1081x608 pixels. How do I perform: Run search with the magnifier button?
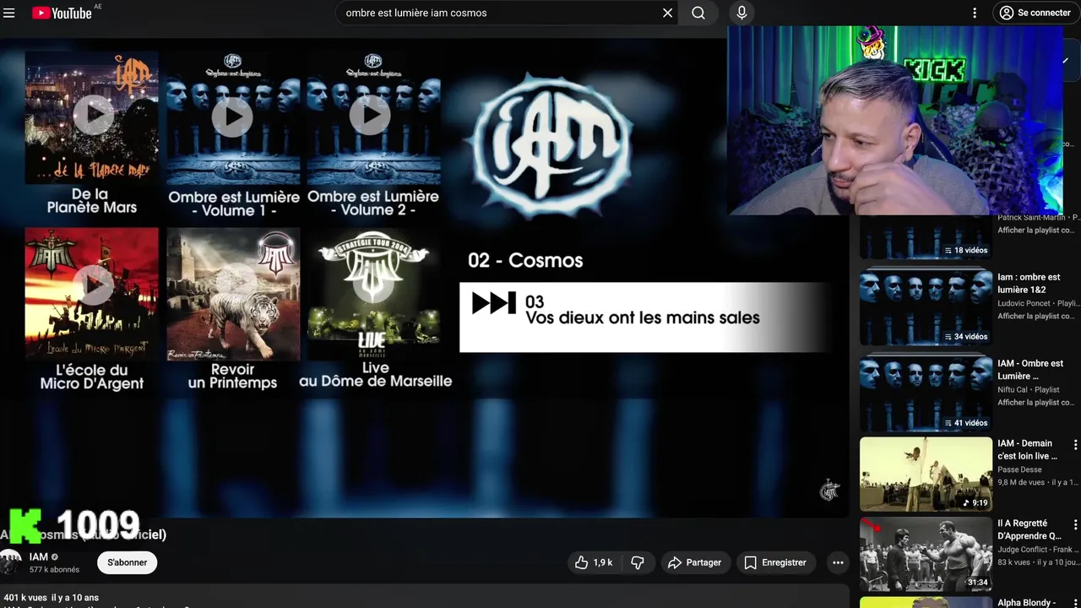point(698,13)
